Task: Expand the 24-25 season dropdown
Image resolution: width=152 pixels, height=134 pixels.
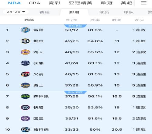Action: click(x=16, y=12)
